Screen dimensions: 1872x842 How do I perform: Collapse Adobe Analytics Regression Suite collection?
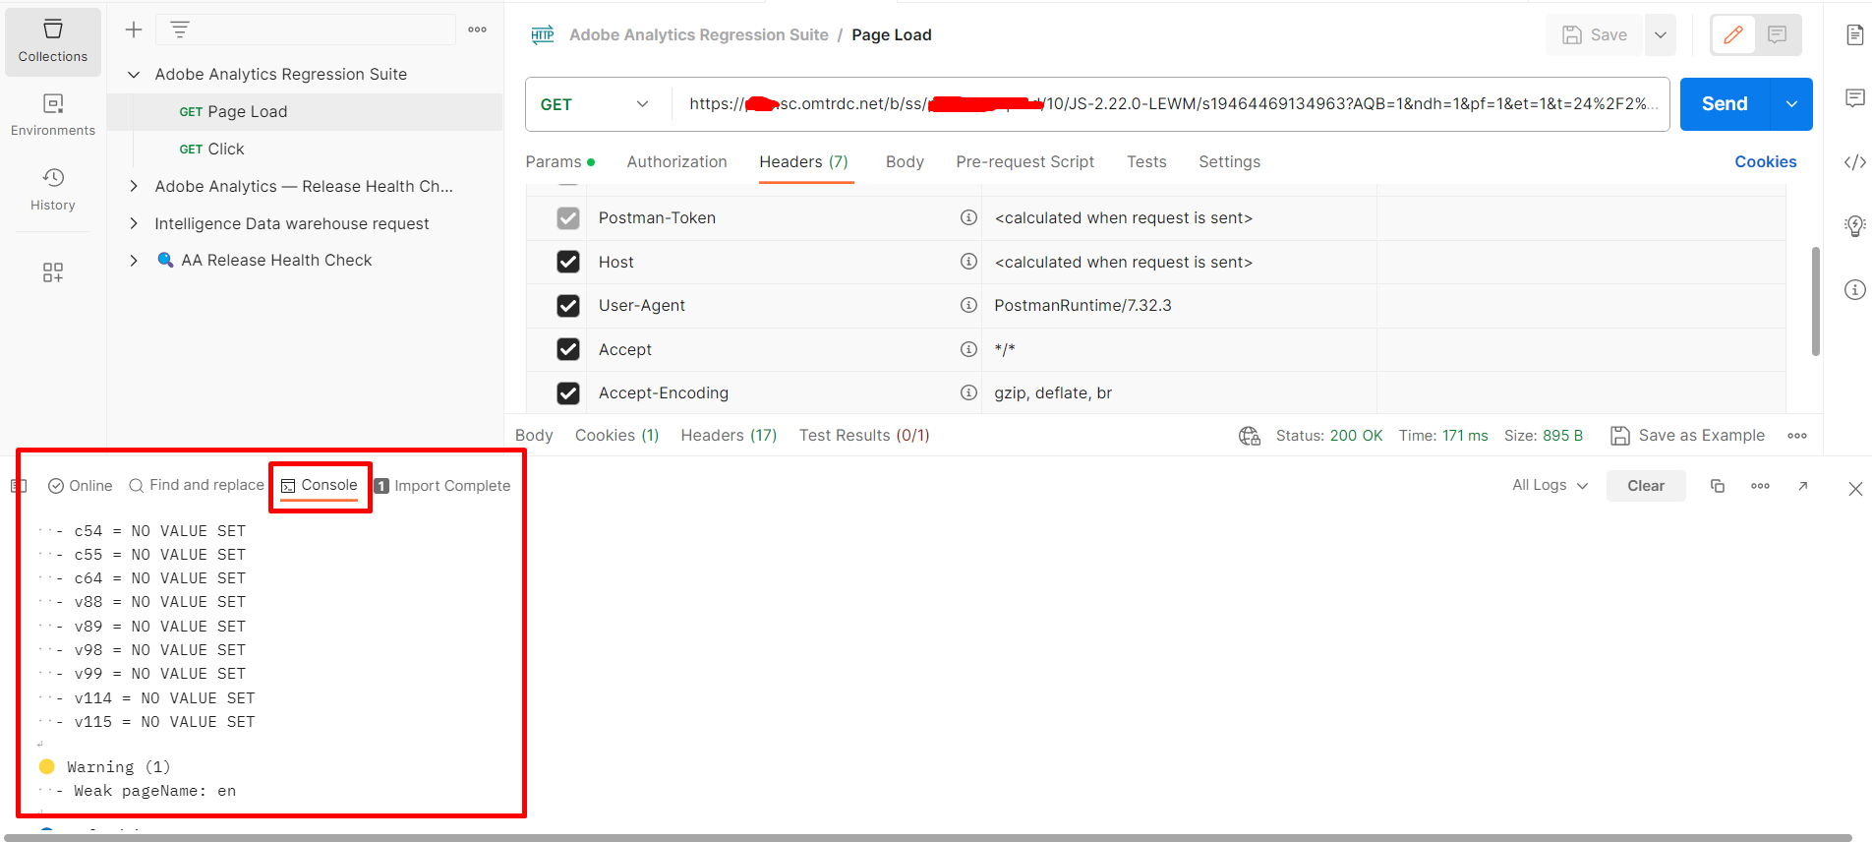pyautogui.click(x=134, y=74)
